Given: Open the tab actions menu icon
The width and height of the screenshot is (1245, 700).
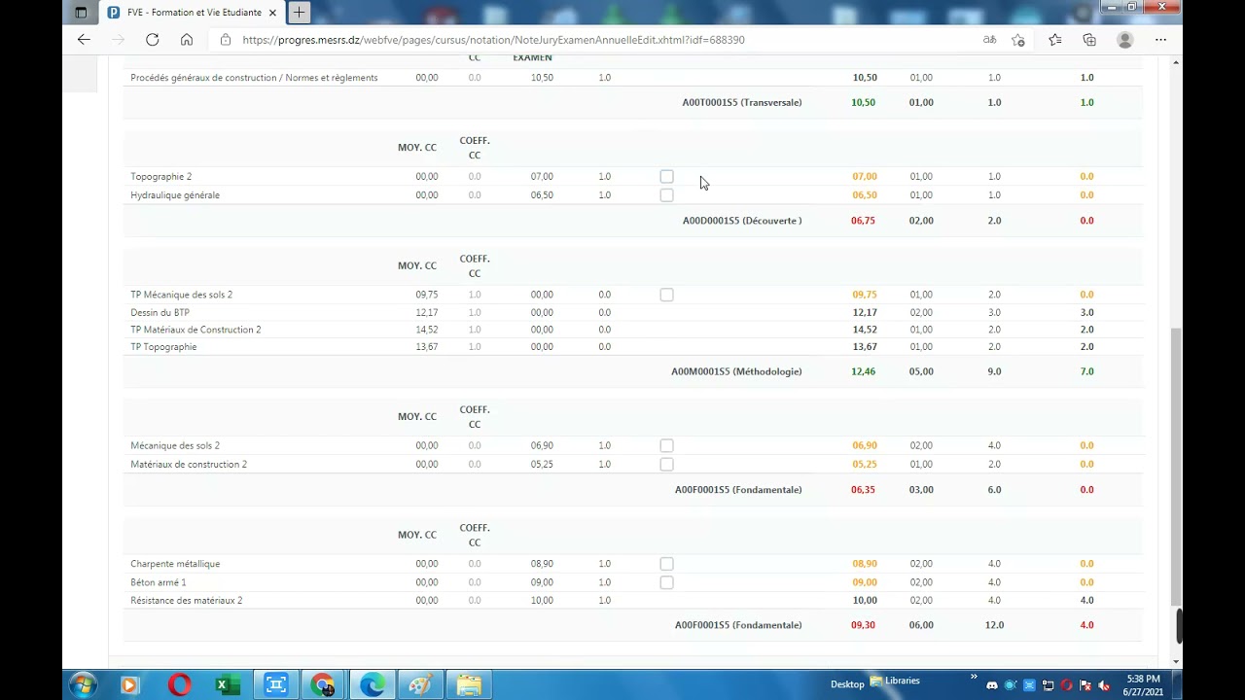Looking at the screenshot, I should (x=81, y=13).
